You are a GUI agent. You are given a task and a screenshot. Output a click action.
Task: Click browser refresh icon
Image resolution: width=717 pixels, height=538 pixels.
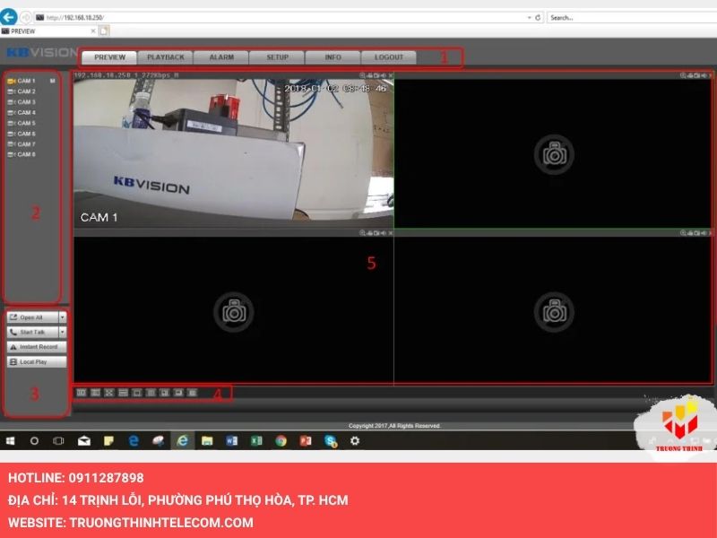pyautogui.click(x=538, y=17)
